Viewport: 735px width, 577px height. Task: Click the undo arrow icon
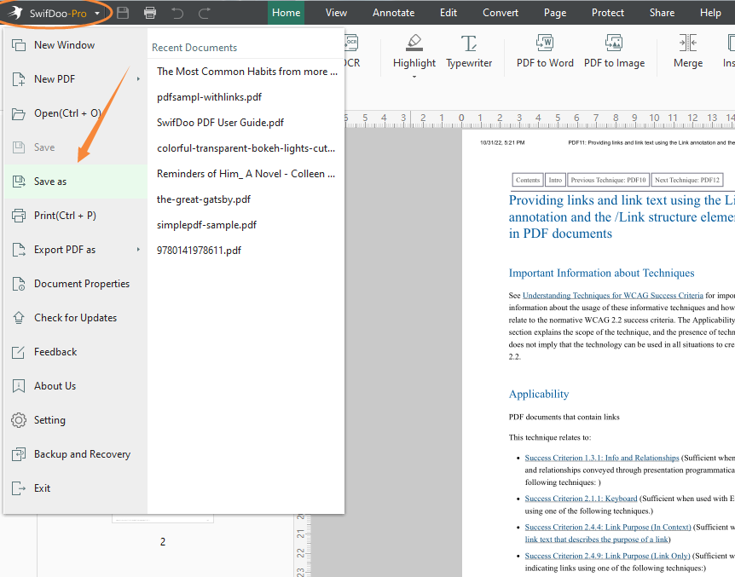[177, 13]
